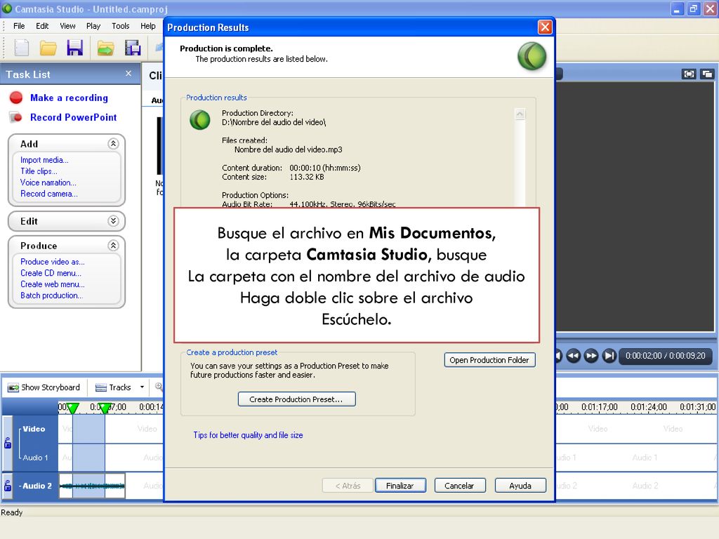This screenshot has height=539, width=719.
Task: Toggle the Audio 2 track lock icon
Action: pos(7,486)
